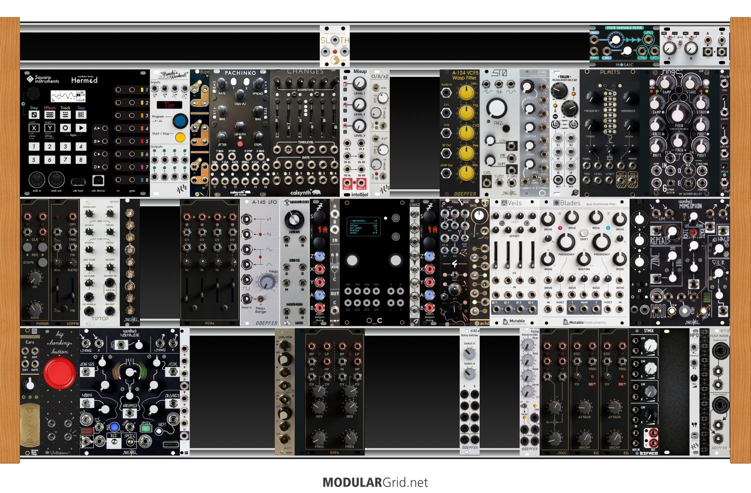This screenshot has width=751, height=493.
Task: Click the Sloth module in top row
Action: coord(335,46)
